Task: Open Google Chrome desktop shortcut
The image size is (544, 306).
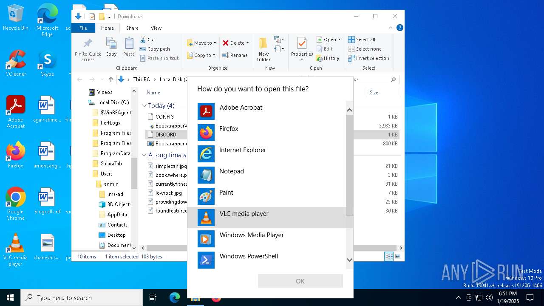Action: (16, 204)
